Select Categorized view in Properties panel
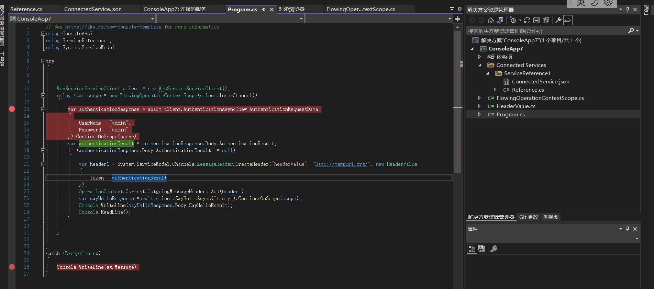 [x=472, y=249]
